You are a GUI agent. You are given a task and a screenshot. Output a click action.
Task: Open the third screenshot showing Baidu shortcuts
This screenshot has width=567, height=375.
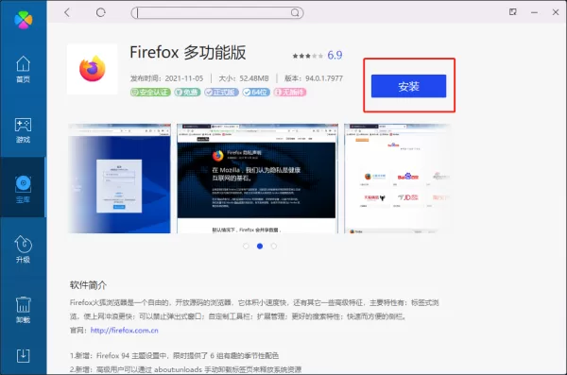tap(397, 179)
